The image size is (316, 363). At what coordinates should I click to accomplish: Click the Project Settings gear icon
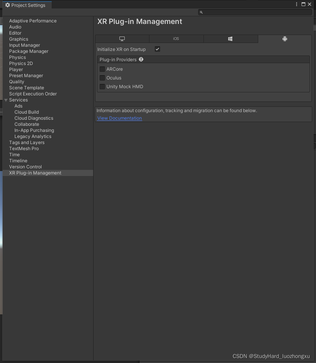pyautogui.click(x=7, y=5)
